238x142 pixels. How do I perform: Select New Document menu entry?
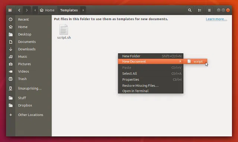click(x=151, y=62)
